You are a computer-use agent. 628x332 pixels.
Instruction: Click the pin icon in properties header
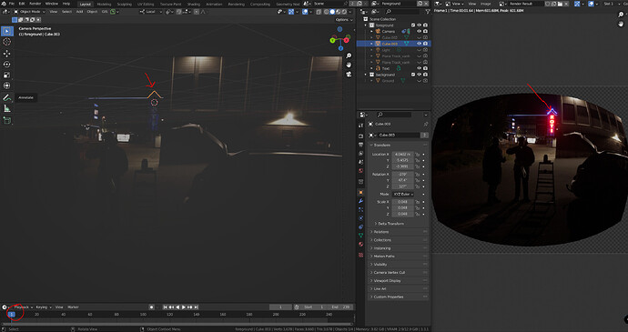coord(425,124)
